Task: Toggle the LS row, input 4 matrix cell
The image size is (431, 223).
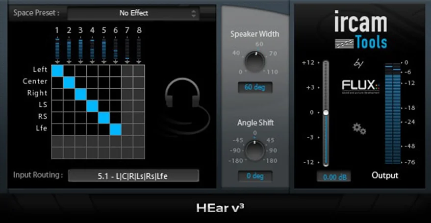Action: pyautogui.click(x=92, y=106)
